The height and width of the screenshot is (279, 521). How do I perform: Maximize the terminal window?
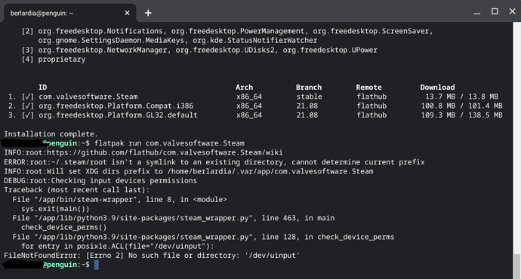pyautogui.click(x=495, y=11)
